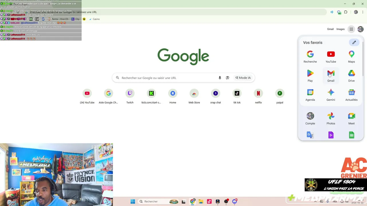Click the Images link at top right

pyautogui.click(x=340, y=29)
